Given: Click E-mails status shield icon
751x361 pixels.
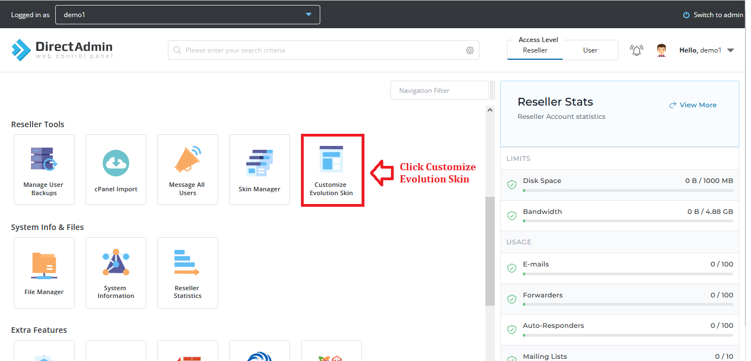Looking at the screenshot, I should [512, 268].
